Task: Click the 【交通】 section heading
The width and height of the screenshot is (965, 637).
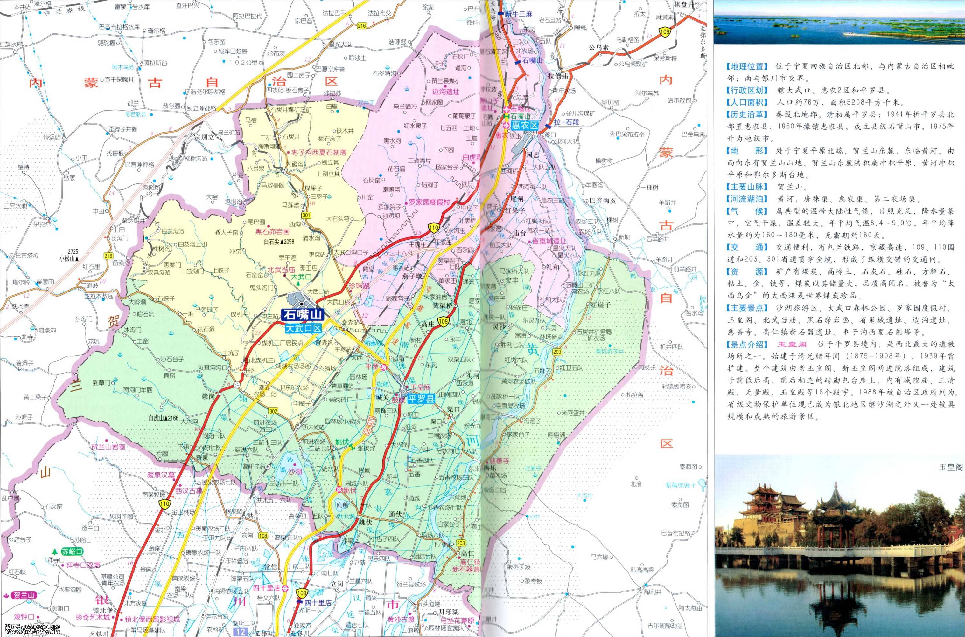Action: 747,247
